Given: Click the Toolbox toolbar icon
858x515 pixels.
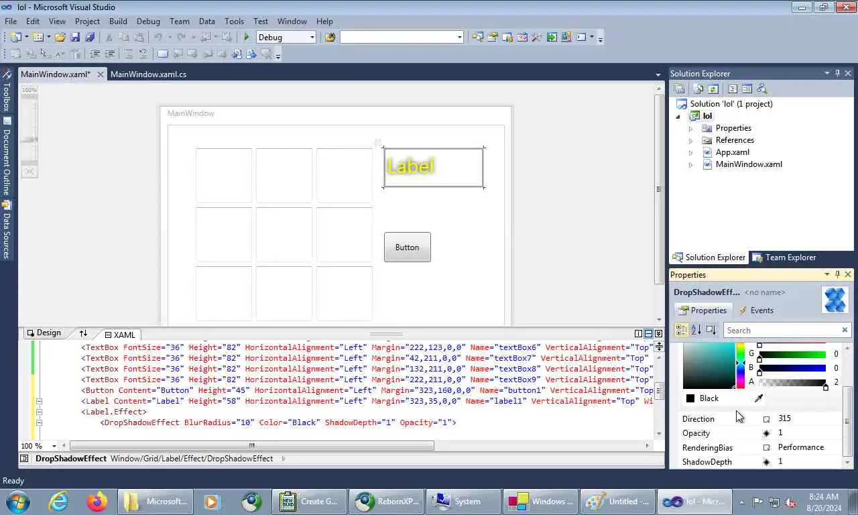Looking at the screenshot, I should tap(536, 38).
